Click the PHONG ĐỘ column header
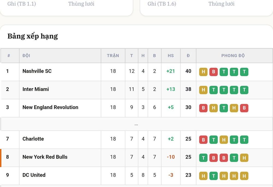Screen dimensions: 273x187 pyautogui.click(x=233, y=55)
